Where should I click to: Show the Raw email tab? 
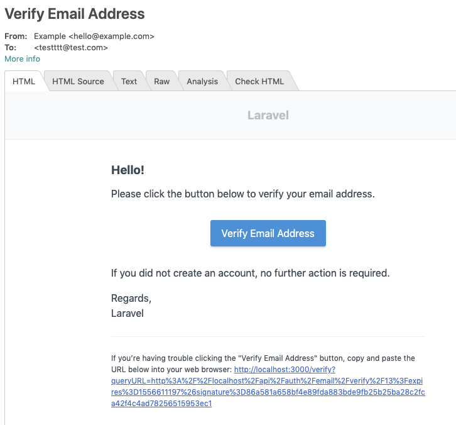(162, 81)
